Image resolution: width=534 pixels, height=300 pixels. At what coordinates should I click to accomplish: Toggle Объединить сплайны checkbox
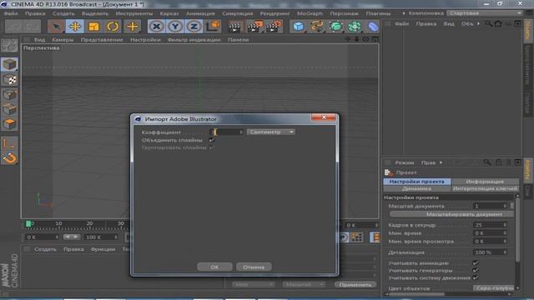click(211, 140)
